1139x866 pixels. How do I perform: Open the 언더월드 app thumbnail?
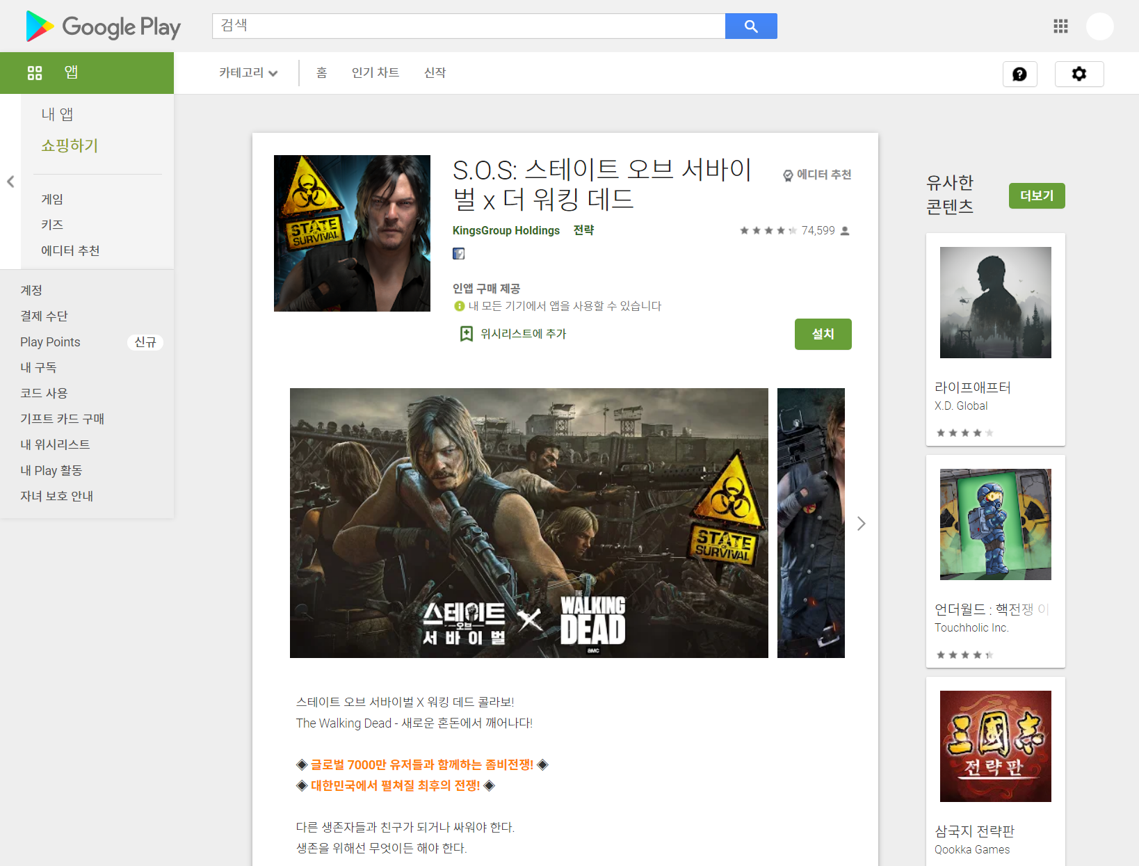(996, 524)
